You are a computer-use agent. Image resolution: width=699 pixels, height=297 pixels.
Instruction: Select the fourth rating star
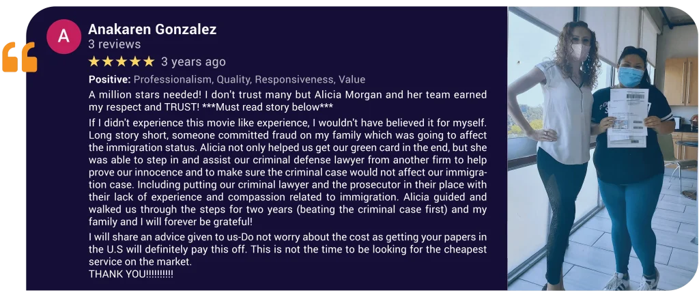pyautogui.click(x=135, y=61)
